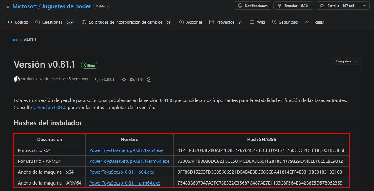
Task: Click the graph icon for Ideas
Action: tap(307, 22)
